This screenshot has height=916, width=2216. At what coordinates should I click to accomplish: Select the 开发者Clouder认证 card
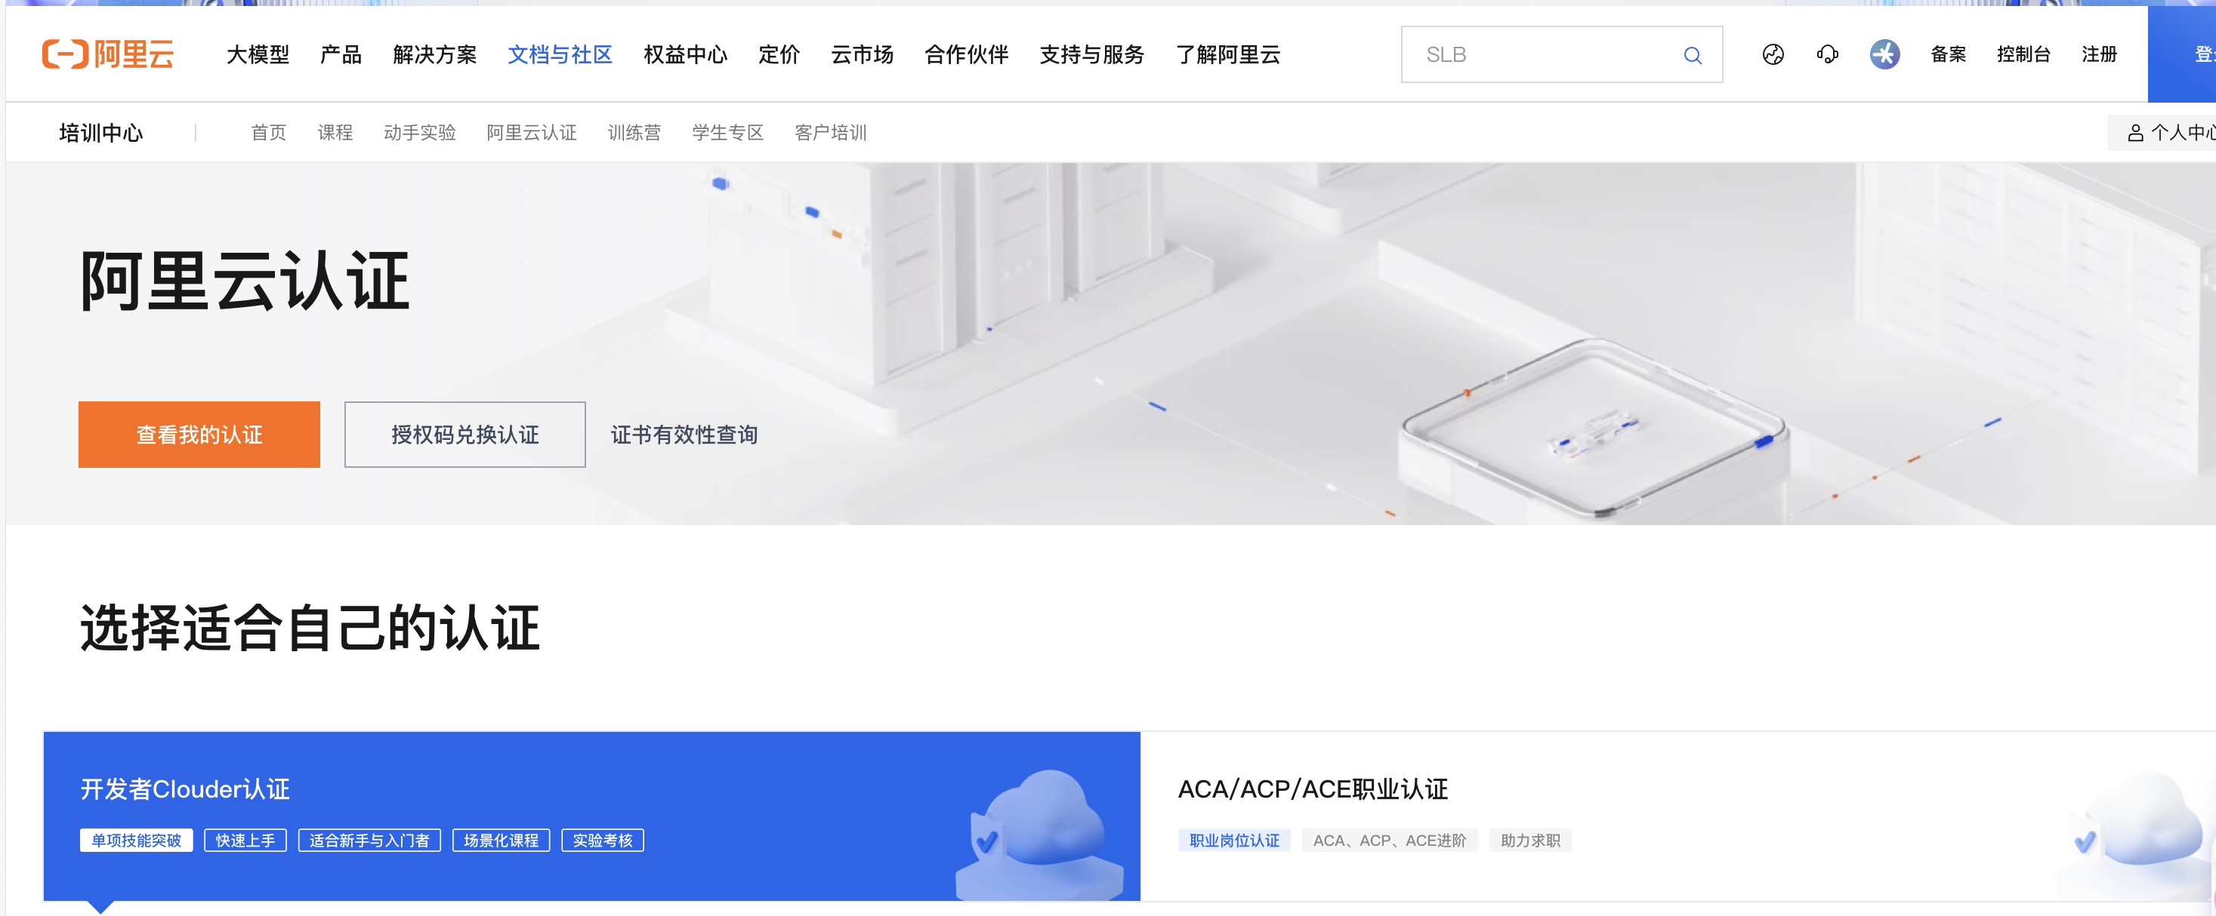(592, 816)
